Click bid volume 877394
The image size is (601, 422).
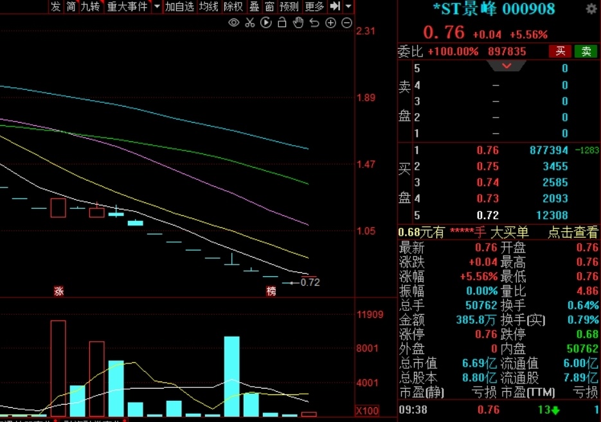[549, 150]
